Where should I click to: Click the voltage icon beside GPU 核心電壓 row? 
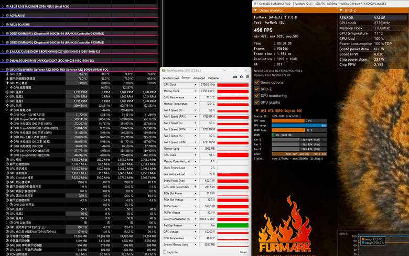click(x=7, y=83)
